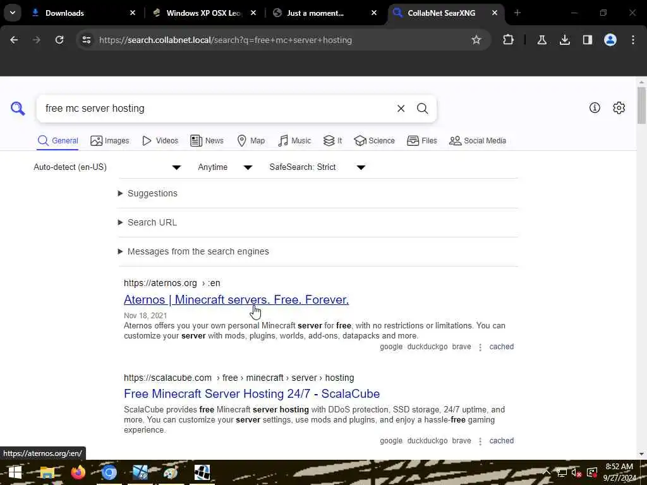
Task: View site information icon in address bar
Action: coord(87,40)
